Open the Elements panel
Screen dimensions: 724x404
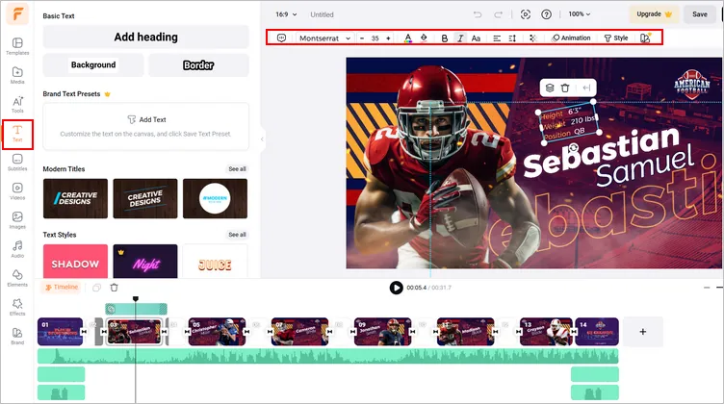pos(17,278)
